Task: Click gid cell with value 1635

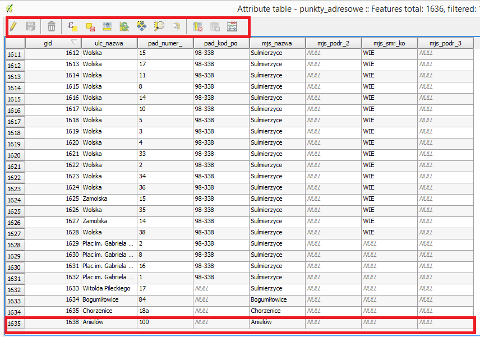Action: (x=53, y=311)
